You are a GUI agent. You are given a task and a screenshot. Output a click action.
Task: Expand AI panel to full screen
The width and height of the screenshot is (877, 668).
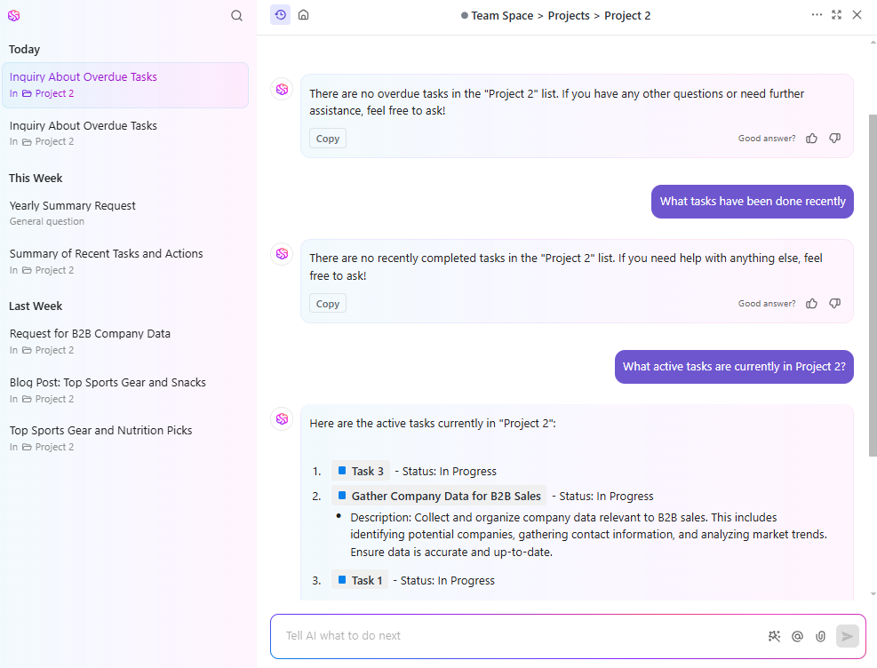click(x=836, y=15)
